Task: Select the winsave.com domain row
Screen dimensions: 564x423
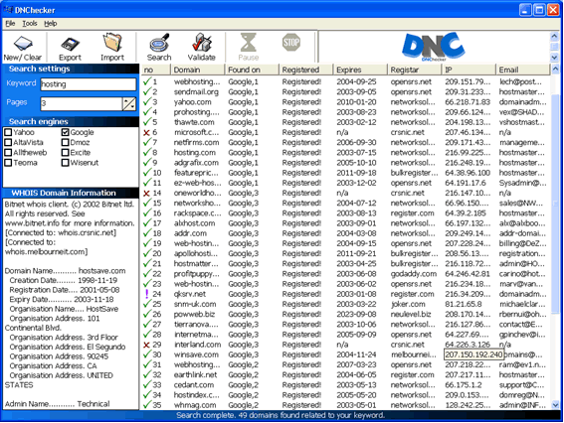Action: click(345, 354)
